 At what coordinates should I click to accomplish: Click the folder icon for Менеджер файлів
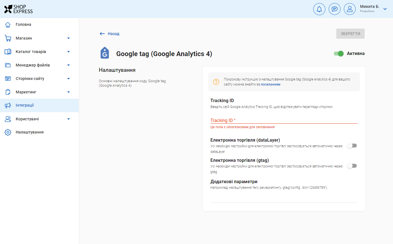tap(8, 65)
